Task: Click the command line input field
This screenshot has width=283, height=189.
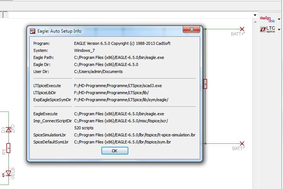Action: tap(130, 15)
